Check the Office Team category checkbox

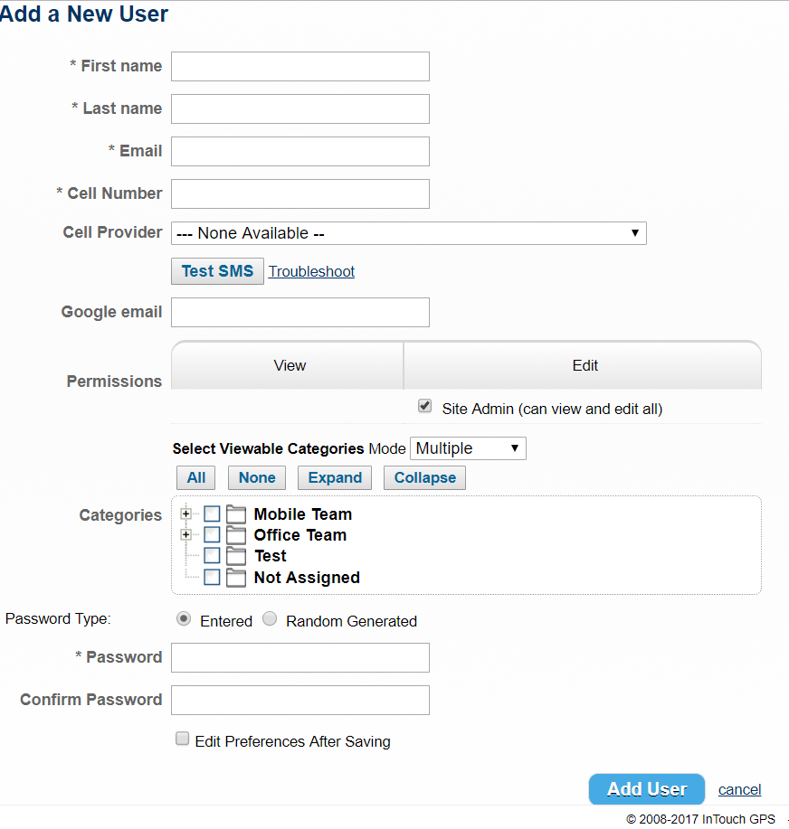tap(212, 534)
